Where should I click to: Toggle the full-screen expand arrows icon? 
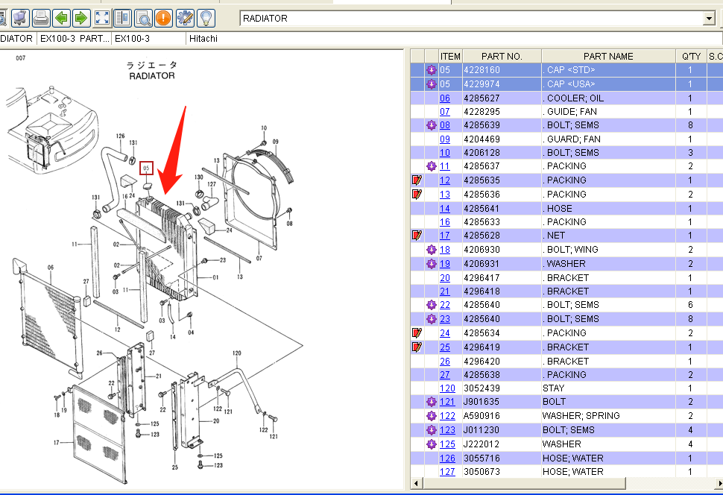(102, 17)
